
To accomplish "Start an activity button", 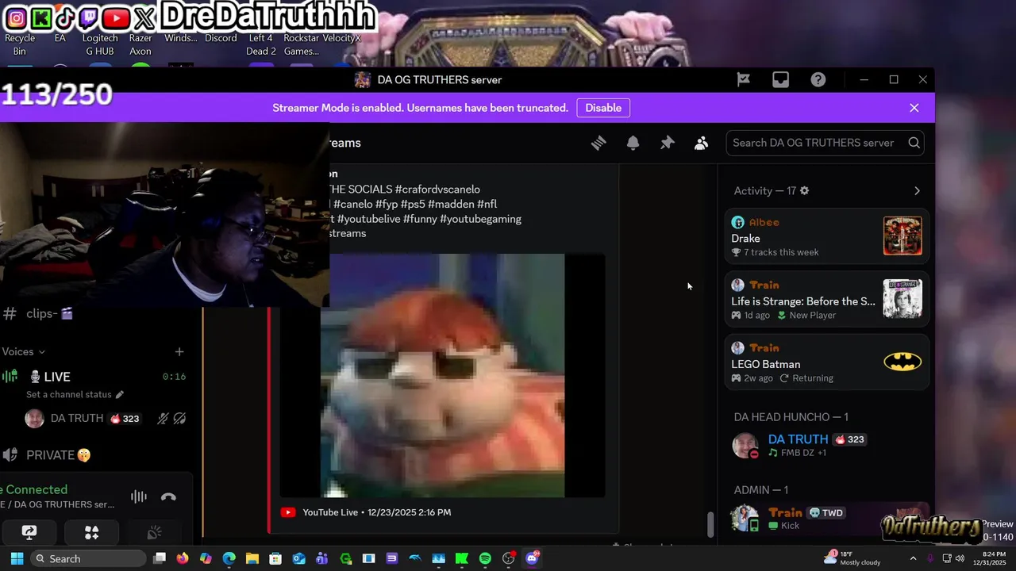I will pyautogui.click(x=92, y=533).
